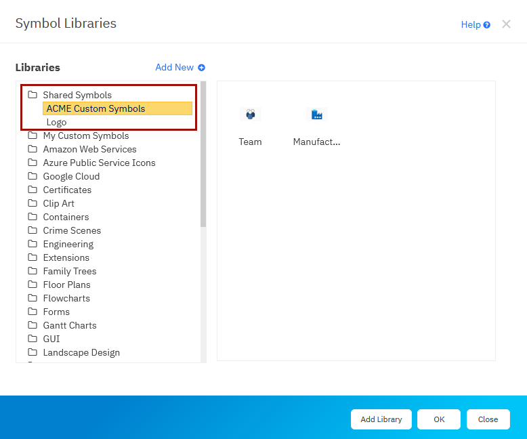Dismiss dialog with the X icon

point(506,24)
